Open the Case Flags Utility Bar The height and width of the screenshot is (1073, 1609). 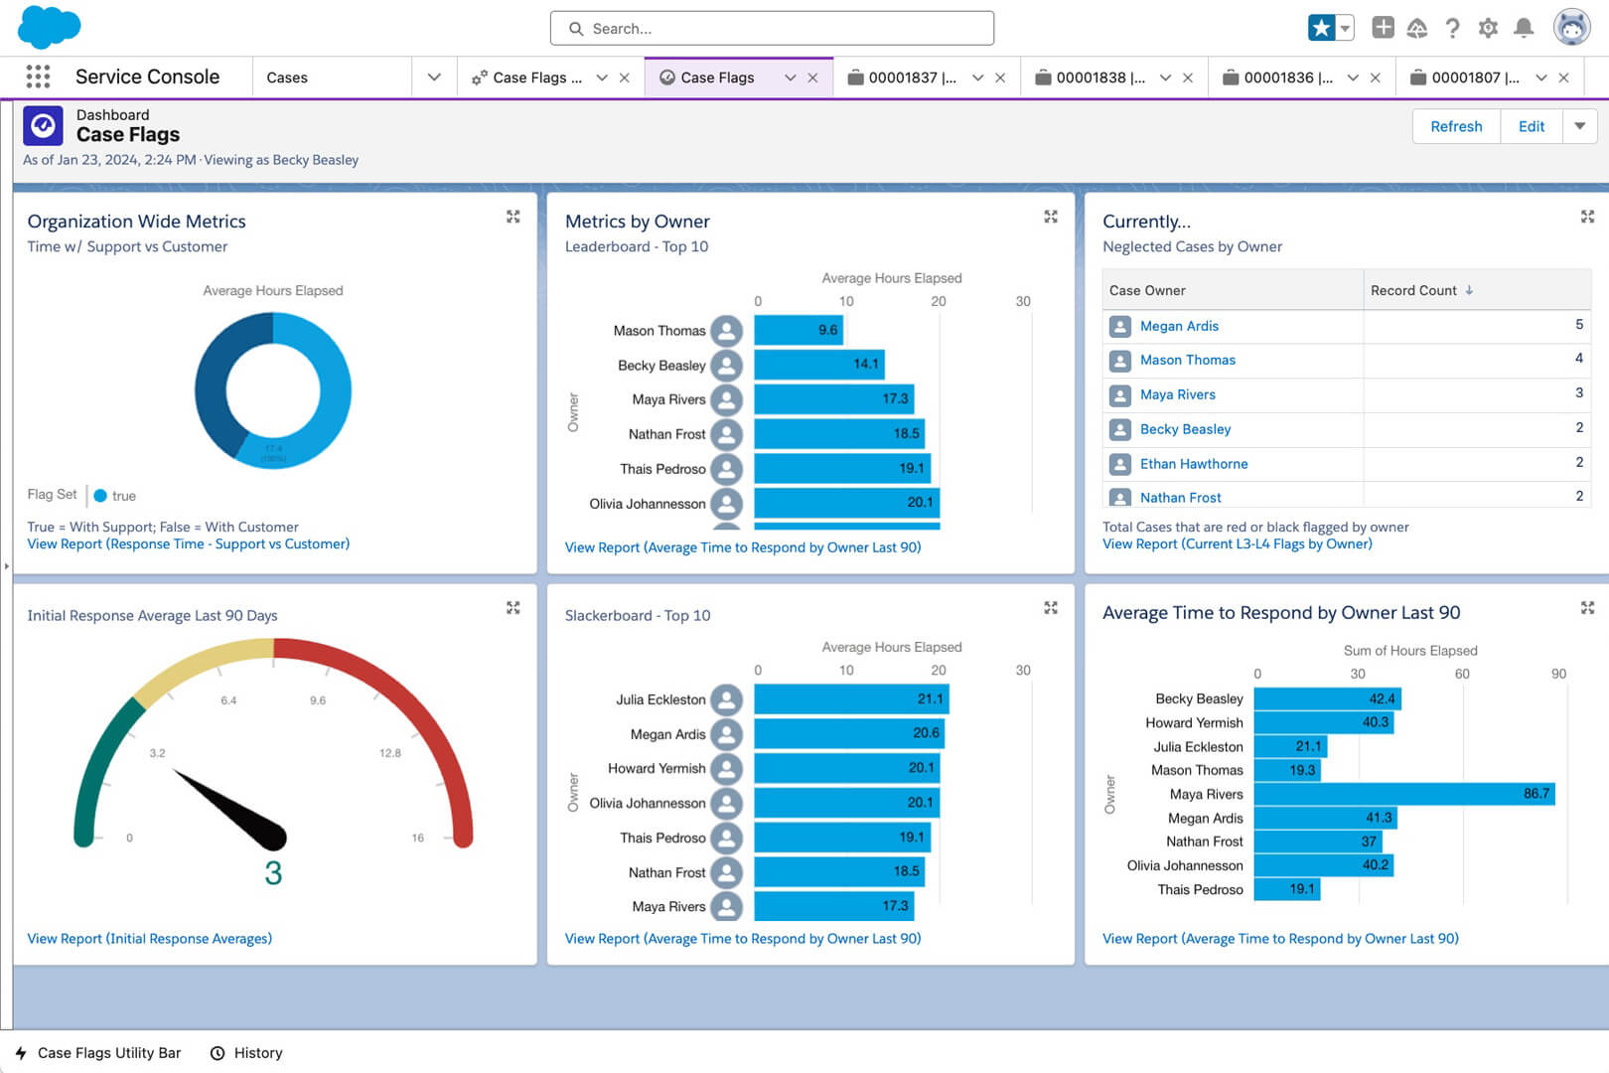tap(97, 1052)
